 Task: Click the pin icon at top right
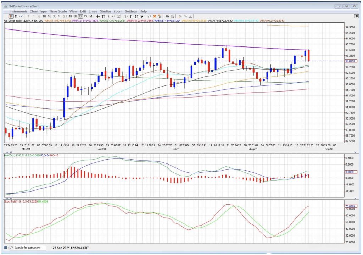356,16
